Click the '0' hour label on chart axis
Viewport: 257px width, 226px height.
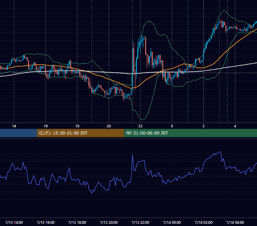(x=172, y=126)
